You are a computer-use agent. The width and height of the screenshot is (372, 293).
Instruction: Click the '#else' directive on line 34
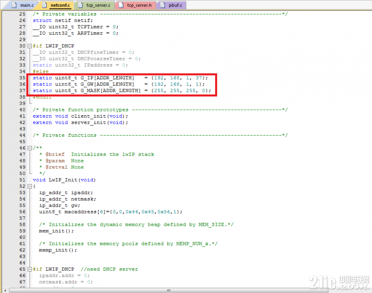coord(41,72)
